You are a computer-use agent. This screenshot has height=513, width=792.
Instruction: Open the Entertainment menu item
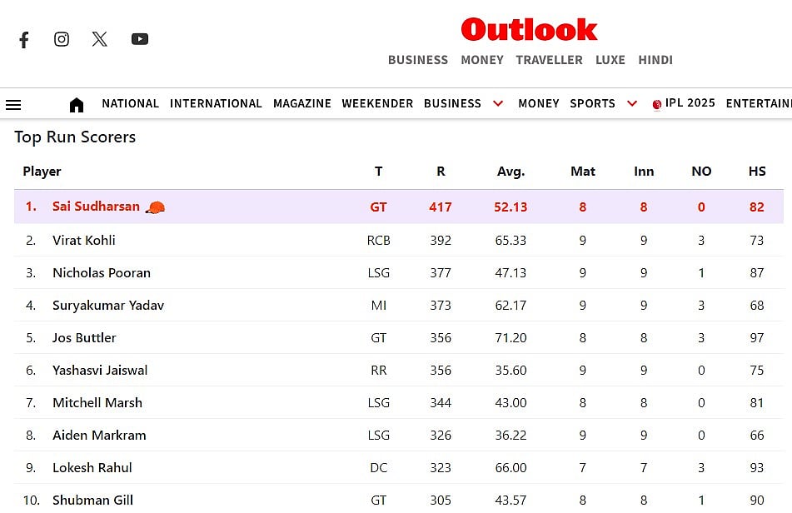[x=759, y=103]
